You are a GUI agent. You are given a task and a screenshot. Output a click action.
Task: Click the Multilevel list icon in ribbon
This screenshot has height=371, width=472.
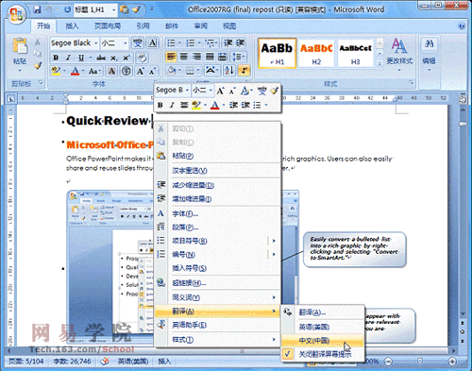211,42
